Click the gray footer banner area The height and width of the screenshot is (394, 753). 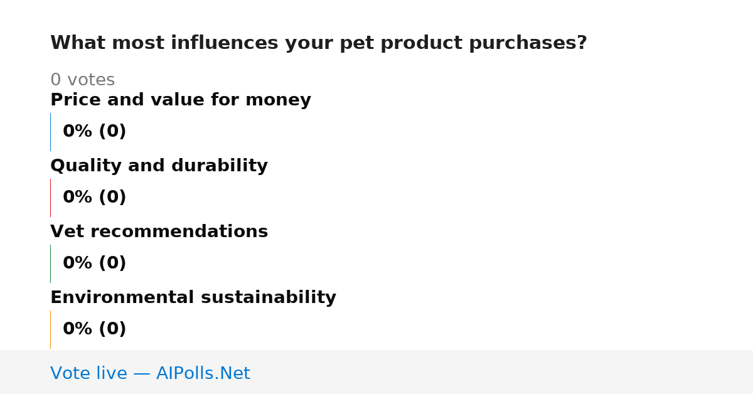coord(376,372)
